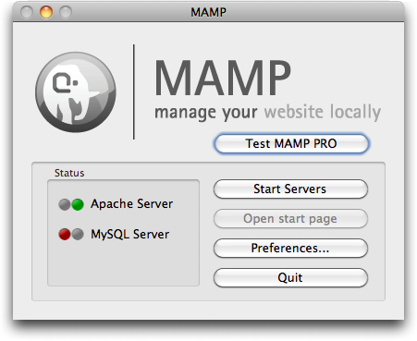Click the gray MySQL Server status light
The image size is (417, 341).
[x=78, y=235]
